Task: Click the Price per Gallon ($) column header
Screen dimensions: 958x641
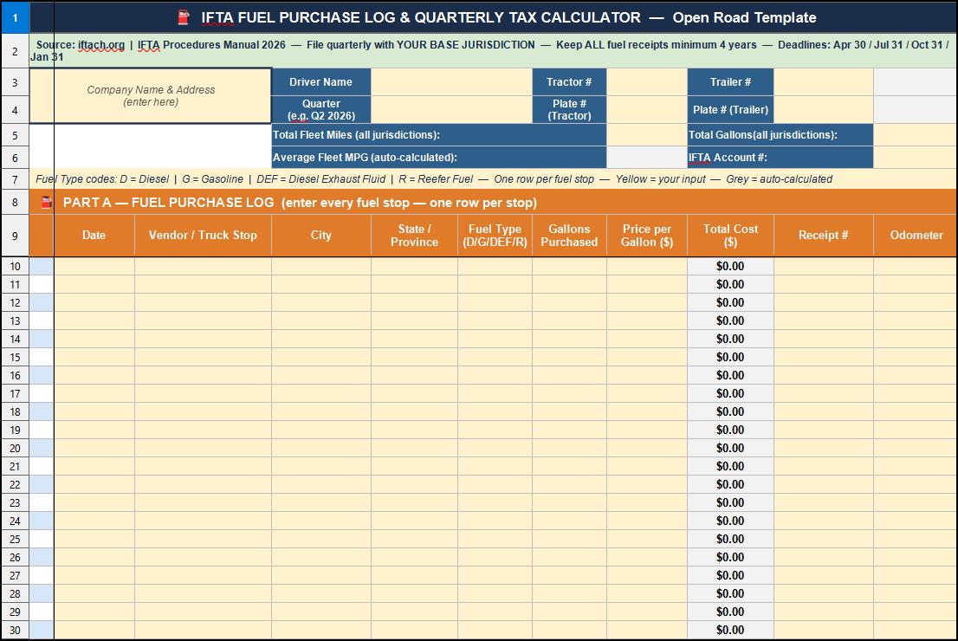Action: click(x=646, y=236)
